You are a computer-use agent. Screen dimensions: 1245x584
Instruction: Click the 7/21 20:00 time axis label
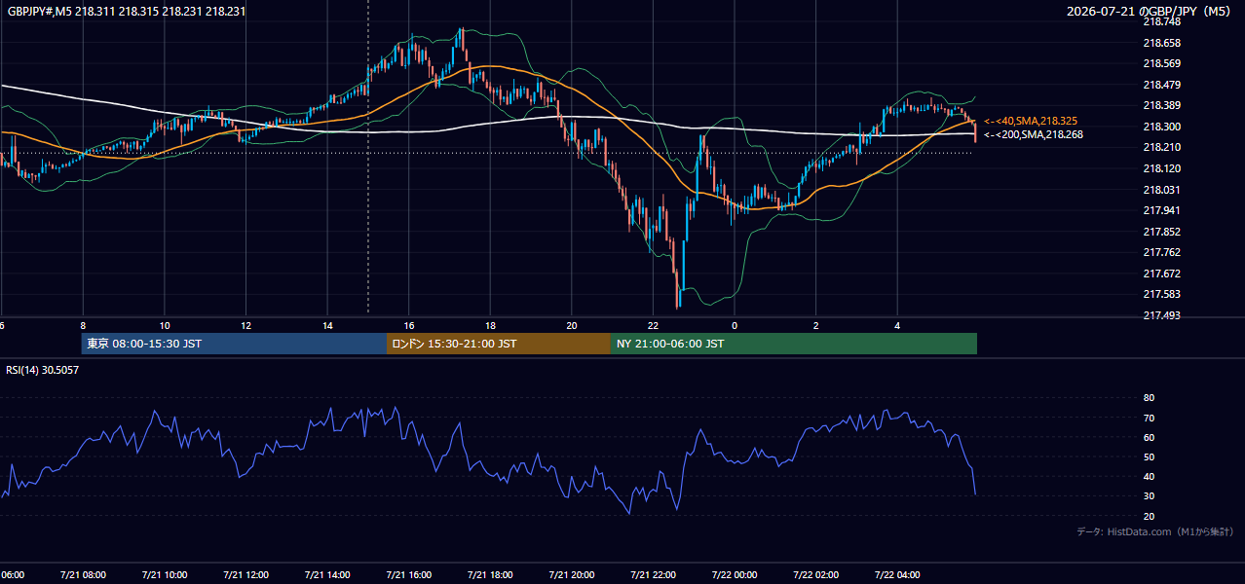point(572,575)
